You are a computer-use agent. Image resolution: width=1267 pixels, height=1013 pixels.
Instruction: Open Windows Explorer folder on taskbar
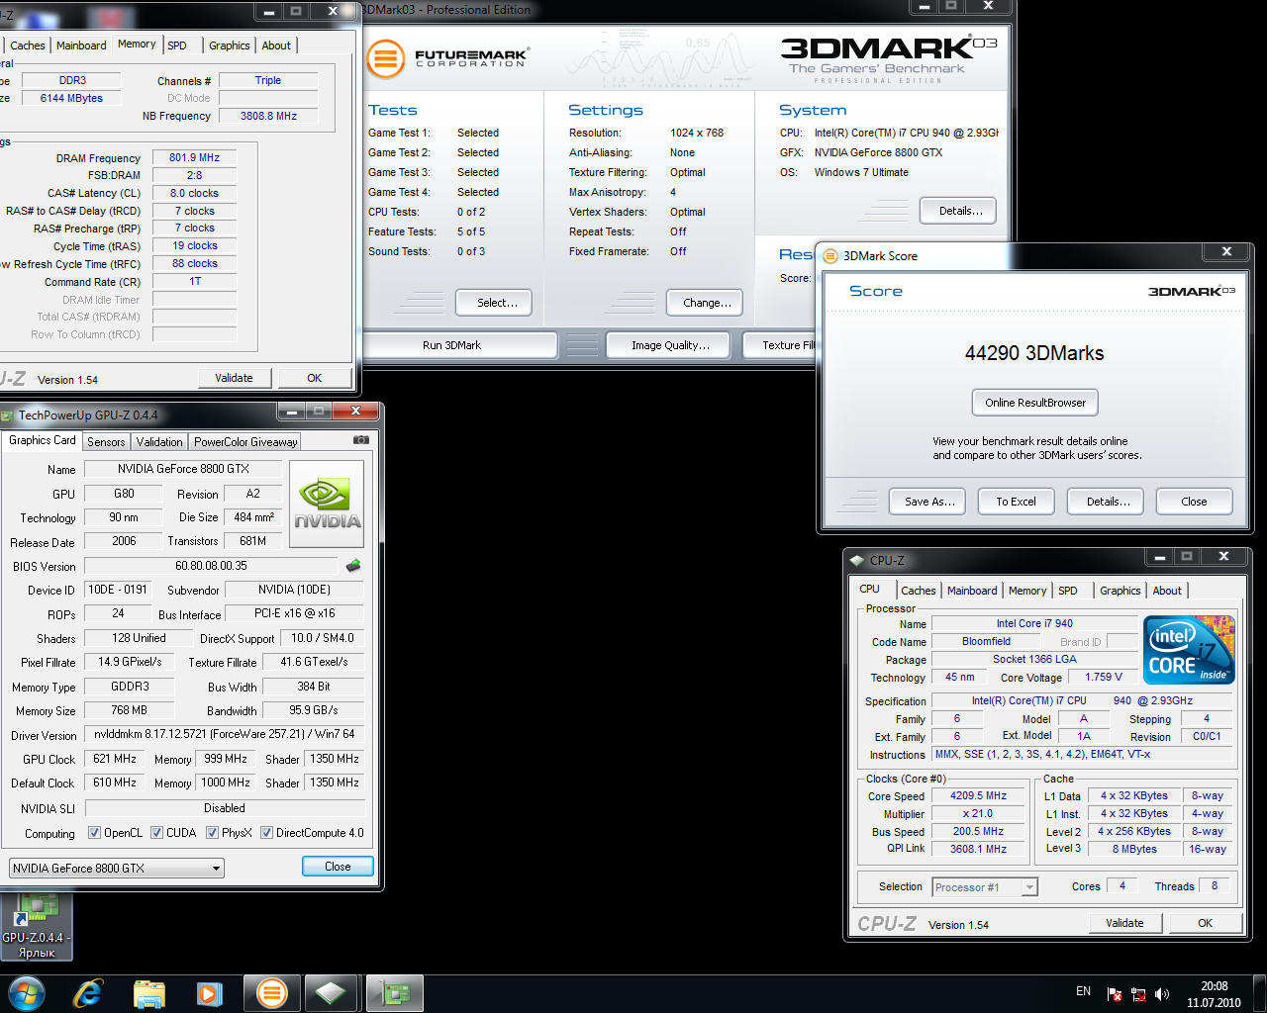tap(148, 993)
